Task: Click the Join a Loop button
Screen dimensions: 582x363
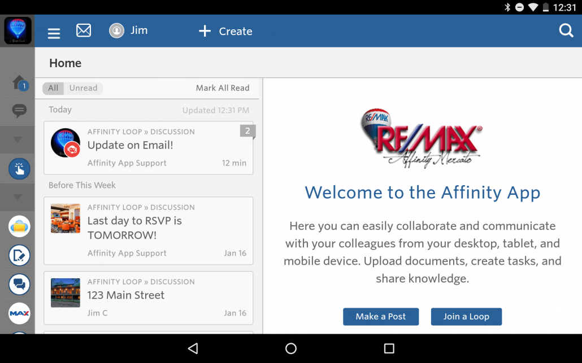Action: tap(466, 317)
